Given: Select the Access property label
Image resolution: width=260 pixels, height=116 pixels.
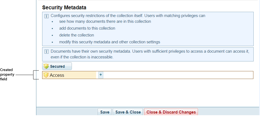Looking at the screenshot, I should point(57,75).
